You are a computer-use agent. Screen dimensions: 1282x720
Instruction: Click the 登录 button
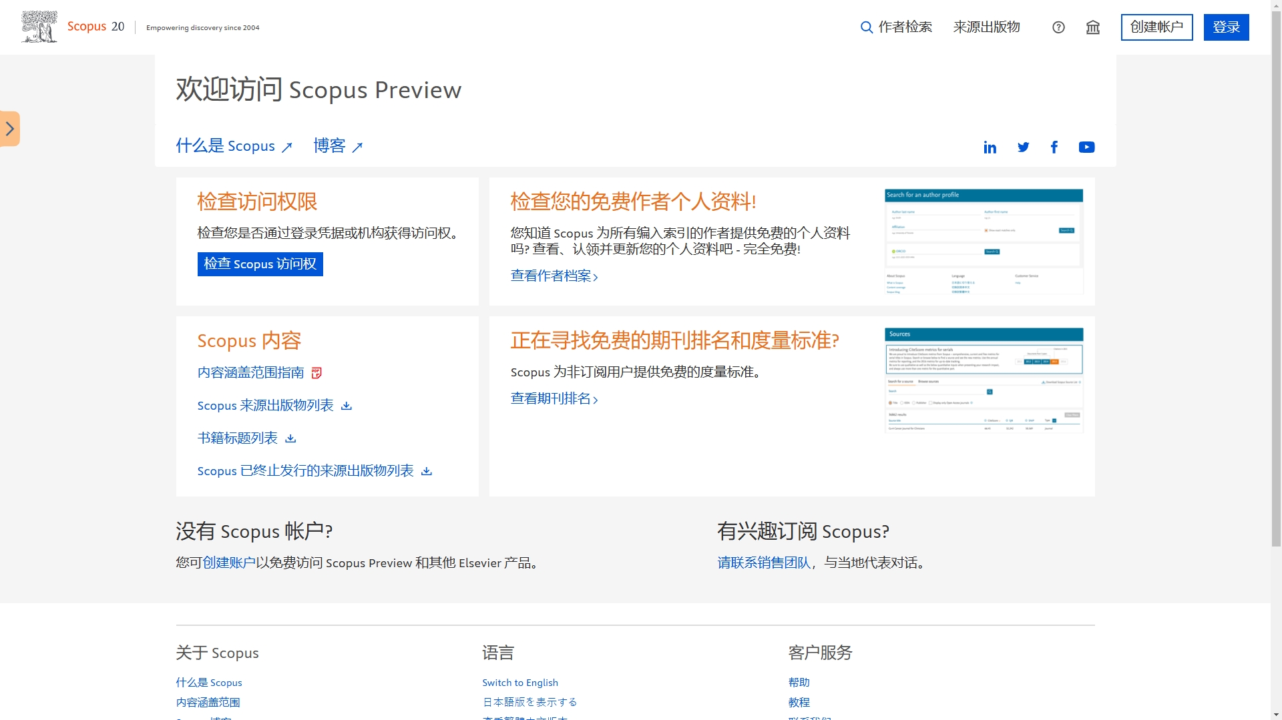click(x=1226, y=27)
